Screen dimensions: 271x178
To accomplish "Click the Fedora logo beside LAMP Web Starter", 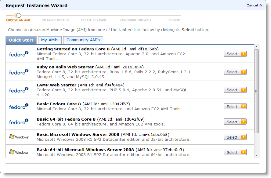I will (x=19, y=90).
